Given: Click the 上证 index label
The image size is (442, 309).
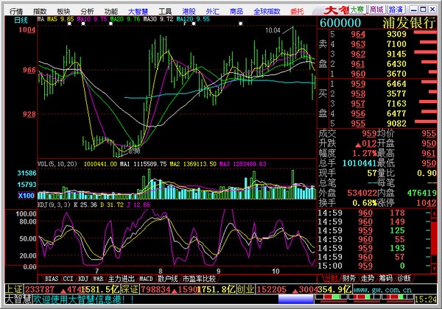Looking at the screenshot, I should [x=14, y=289].
